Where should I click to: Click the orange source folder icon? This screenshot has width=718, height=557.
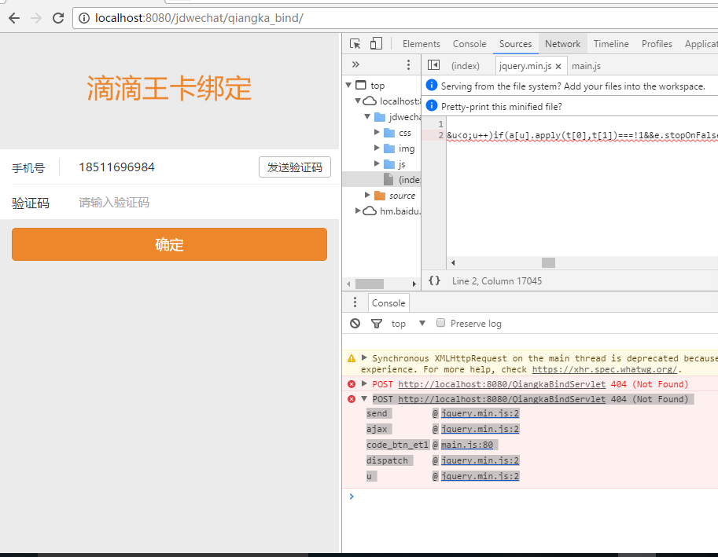pyautogui.click(x=380, y=196)
